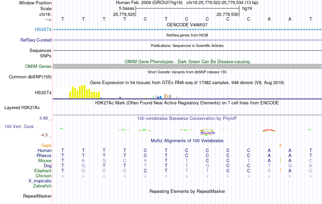Click the orange insertion marker in Elephant row
The width and height of the screenshot is (322, 204).
click(x=280, y=170)
